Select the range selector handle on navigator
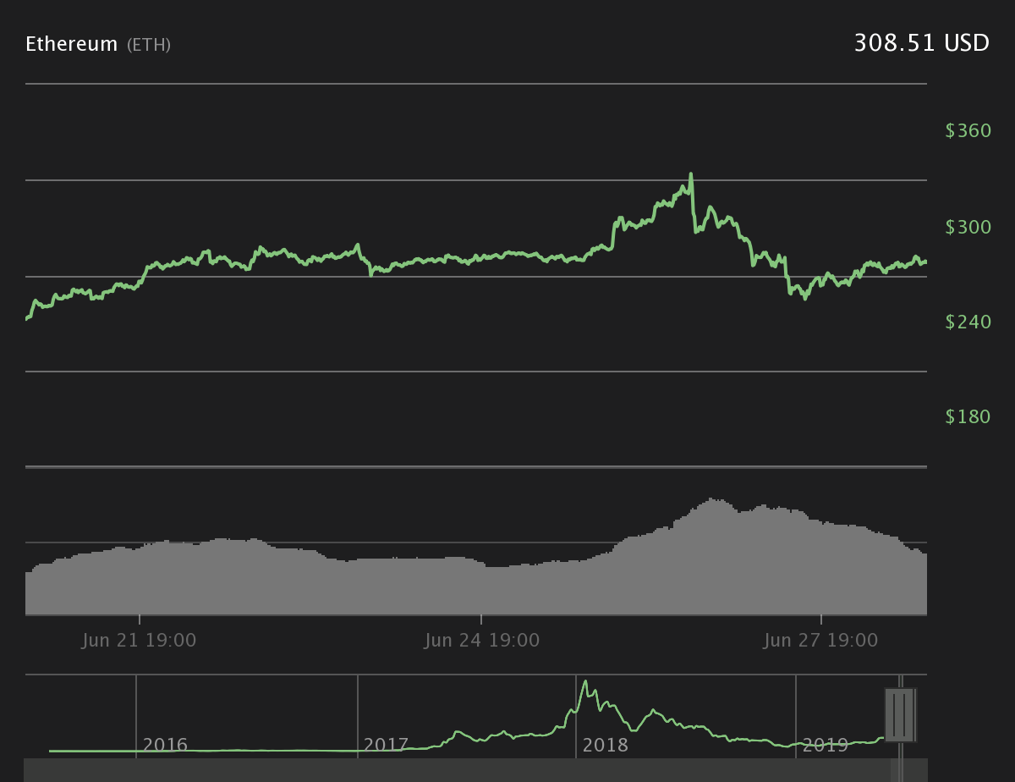This screenshot has width=1015, height=782. (x=899, y=715)
